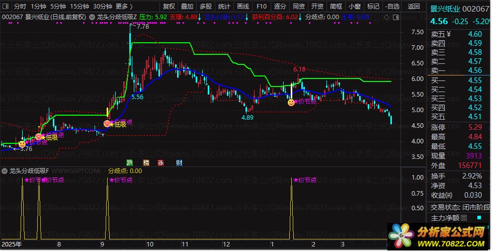493x252 pixels.
Task: Click the 支撑: 4.88 indicator value
Action: [x=184, y=17]
